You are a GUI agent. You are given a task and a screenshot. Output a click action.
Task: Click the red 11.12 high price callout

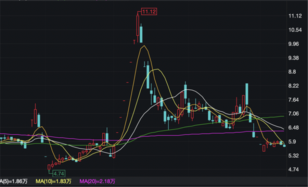[x=149, y=12]
